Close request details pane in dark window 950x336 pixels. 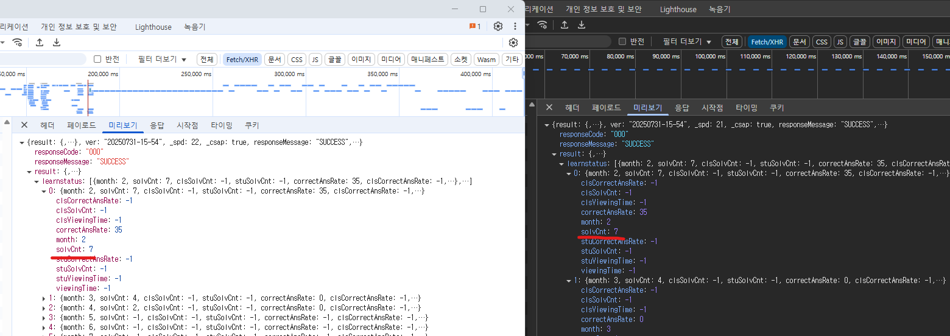point(549,107)
